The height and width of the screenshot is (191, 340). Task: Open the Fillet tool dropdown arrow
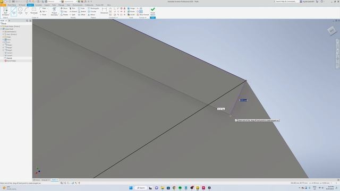point(47,8)
